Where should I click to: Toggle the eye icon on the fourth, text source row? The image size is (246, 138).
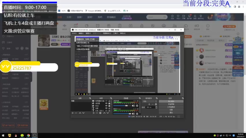tap(106, 108)
